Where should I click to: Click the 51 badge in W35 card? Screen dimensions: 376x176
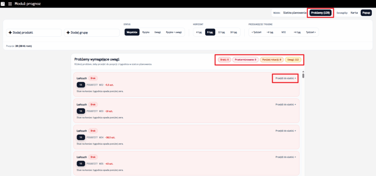(x=81, y=164)
